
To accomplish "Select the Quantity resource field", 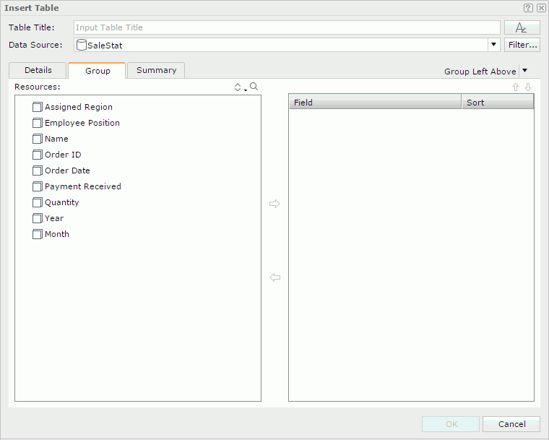I will [61, 202].
